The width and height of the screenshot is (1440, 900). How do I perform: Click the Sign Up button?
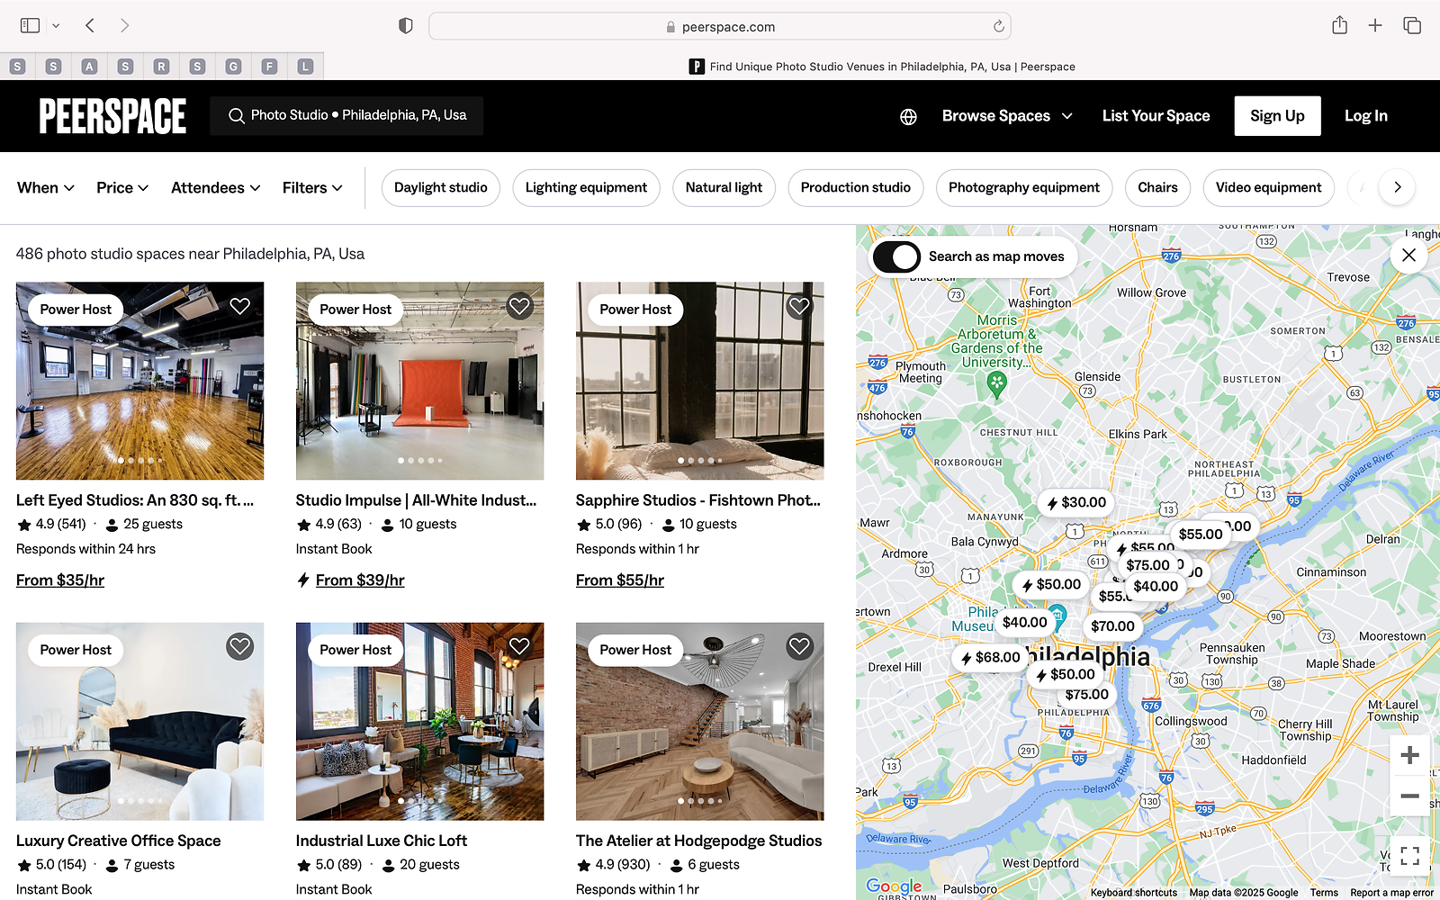coord(1276,116)
